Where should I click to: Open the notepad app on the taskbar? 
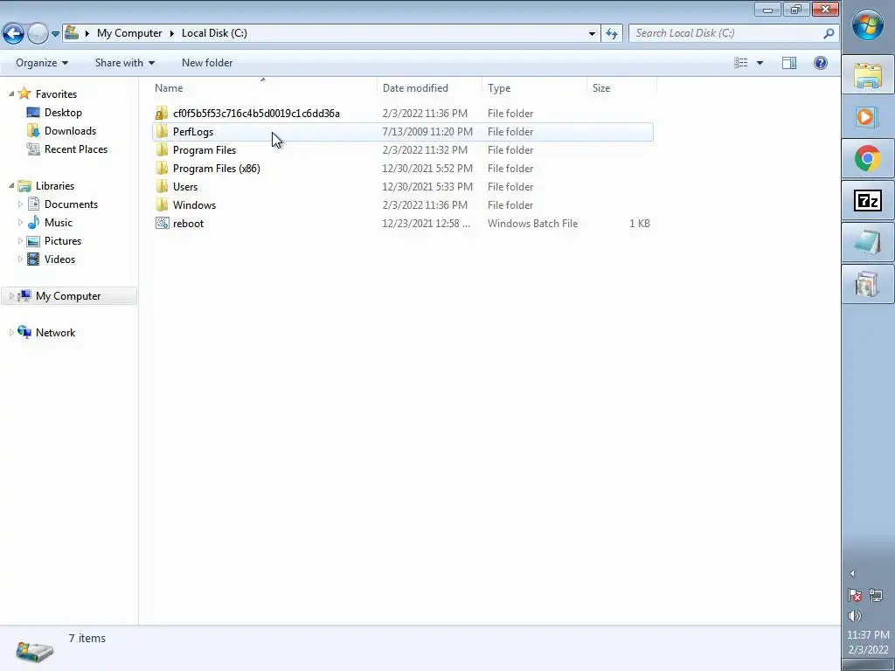click(868, 243)
